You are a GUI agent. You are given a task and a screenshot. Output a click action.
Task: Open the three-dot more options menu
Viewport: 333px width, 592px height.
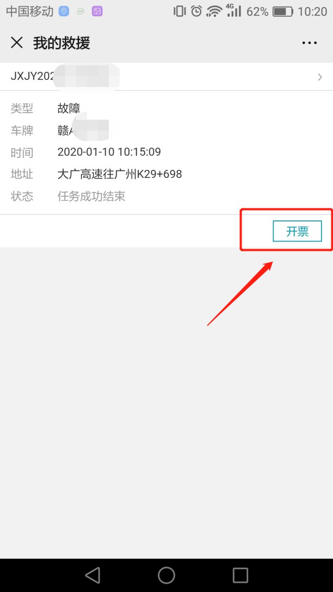click(309, 42)
